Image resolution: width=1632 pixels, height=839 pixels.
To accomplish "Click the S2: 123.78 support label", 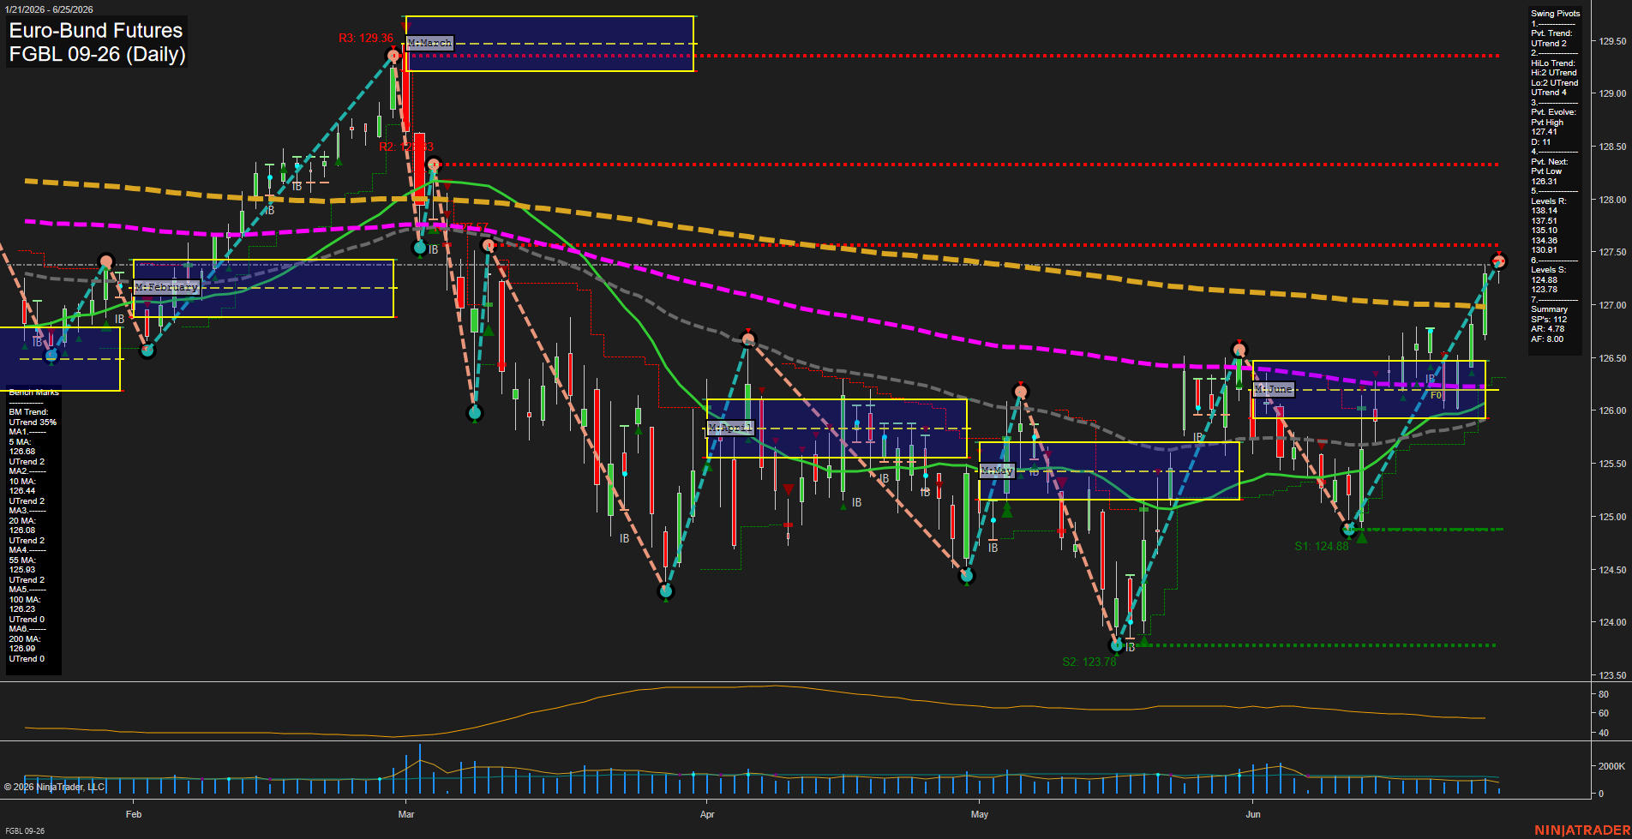I will point(1089,662).
